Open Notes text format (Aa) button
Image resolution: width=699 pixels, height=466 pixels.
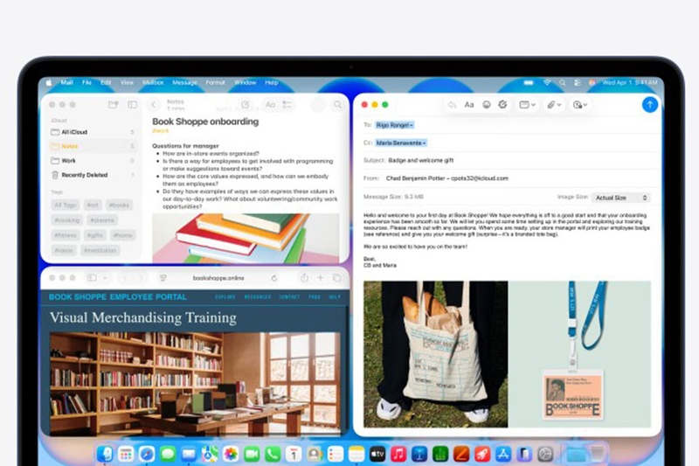270,104
